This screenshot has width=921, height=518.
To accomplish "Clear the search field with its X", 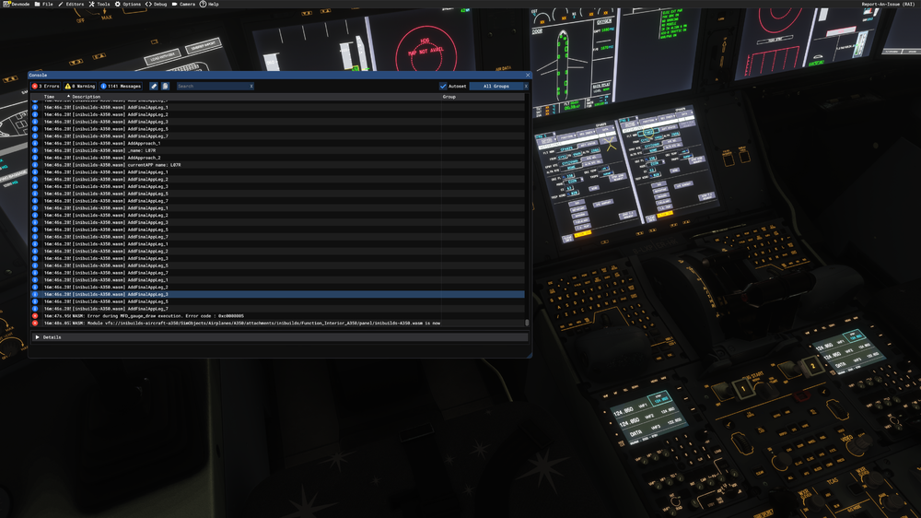I will point(251,86).
